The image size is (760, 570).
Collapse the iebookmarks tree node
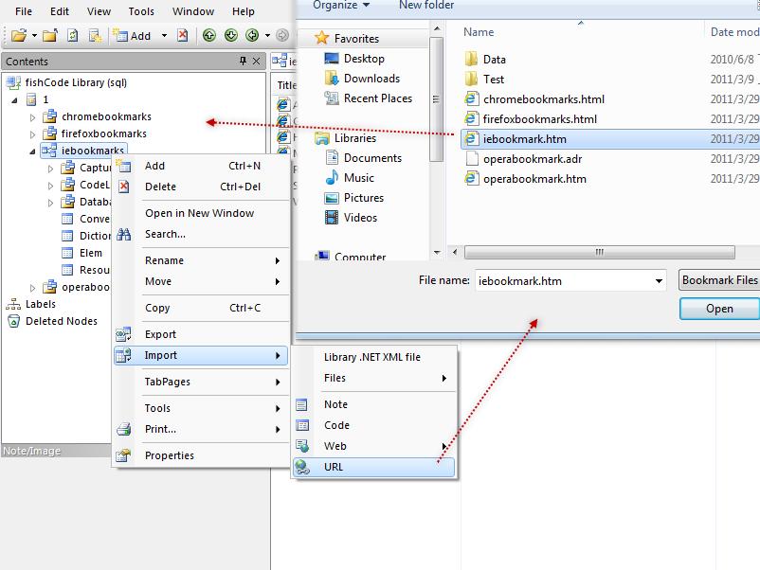[32, 151]
